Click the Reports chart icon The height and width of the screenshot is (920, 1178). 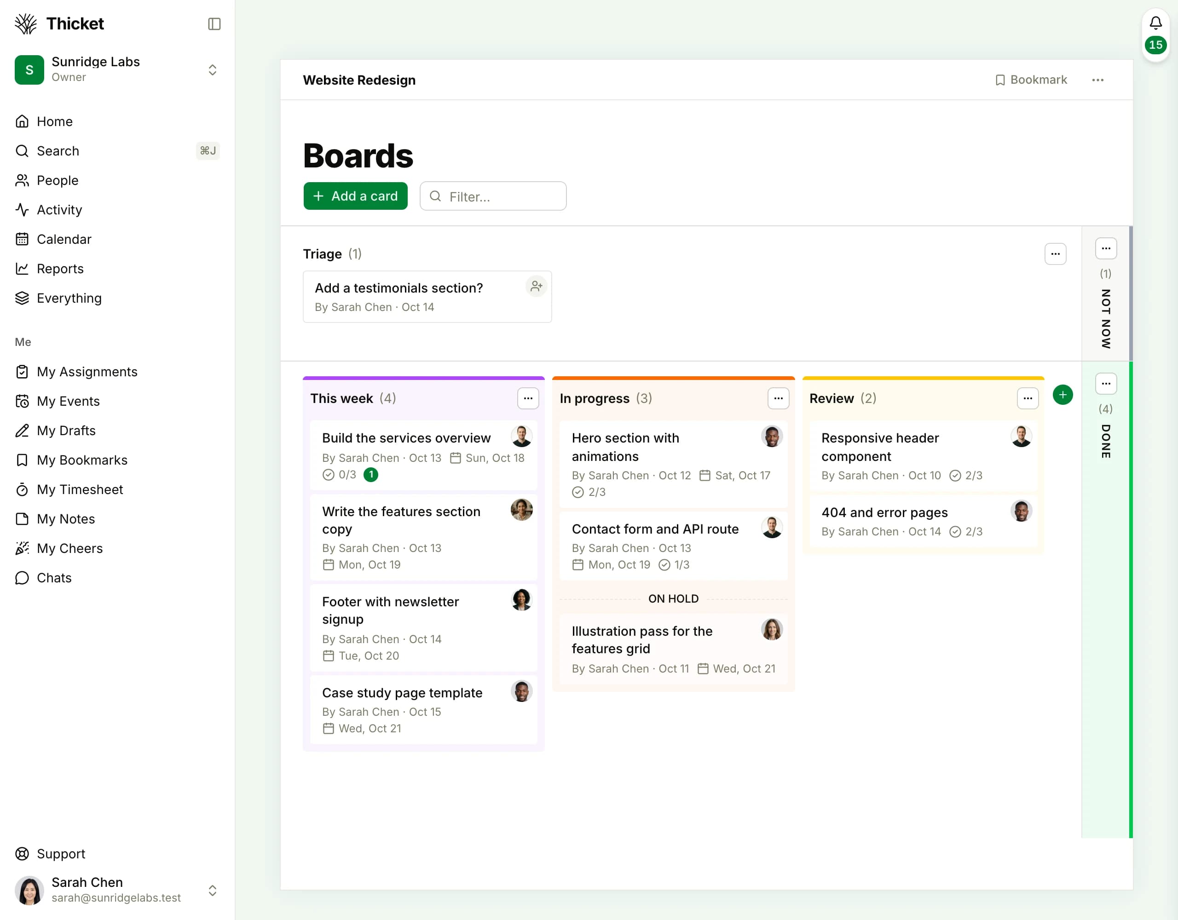[x=22, y=269]
